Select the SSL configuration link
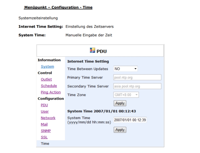 44,137
